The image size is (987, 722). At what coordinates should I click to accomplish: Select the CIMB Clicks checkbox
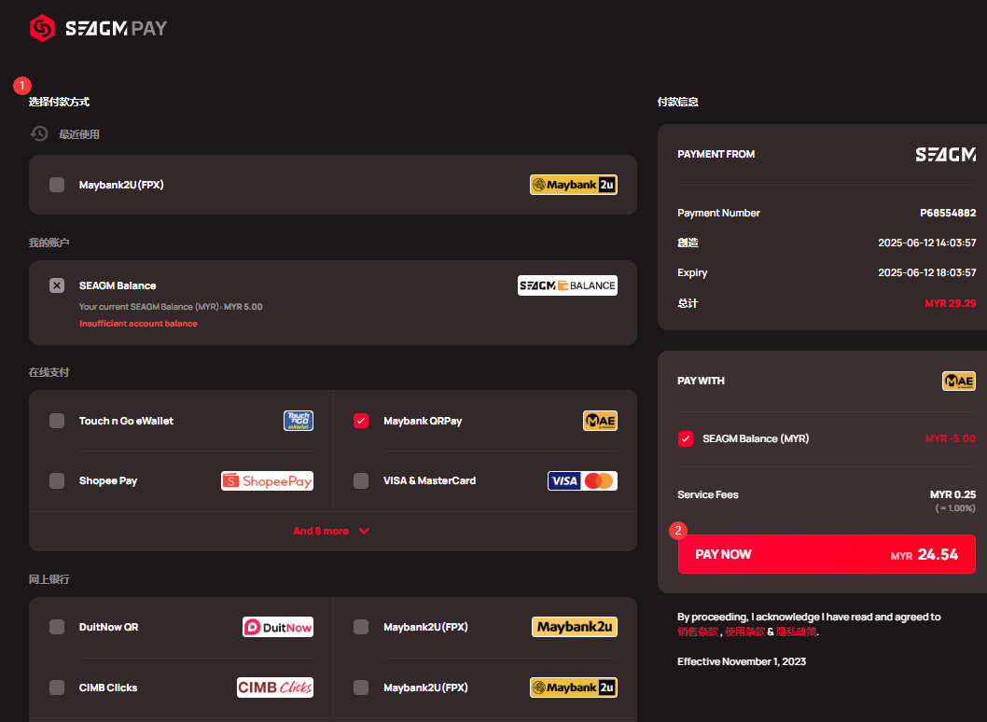tap(57, 687)
